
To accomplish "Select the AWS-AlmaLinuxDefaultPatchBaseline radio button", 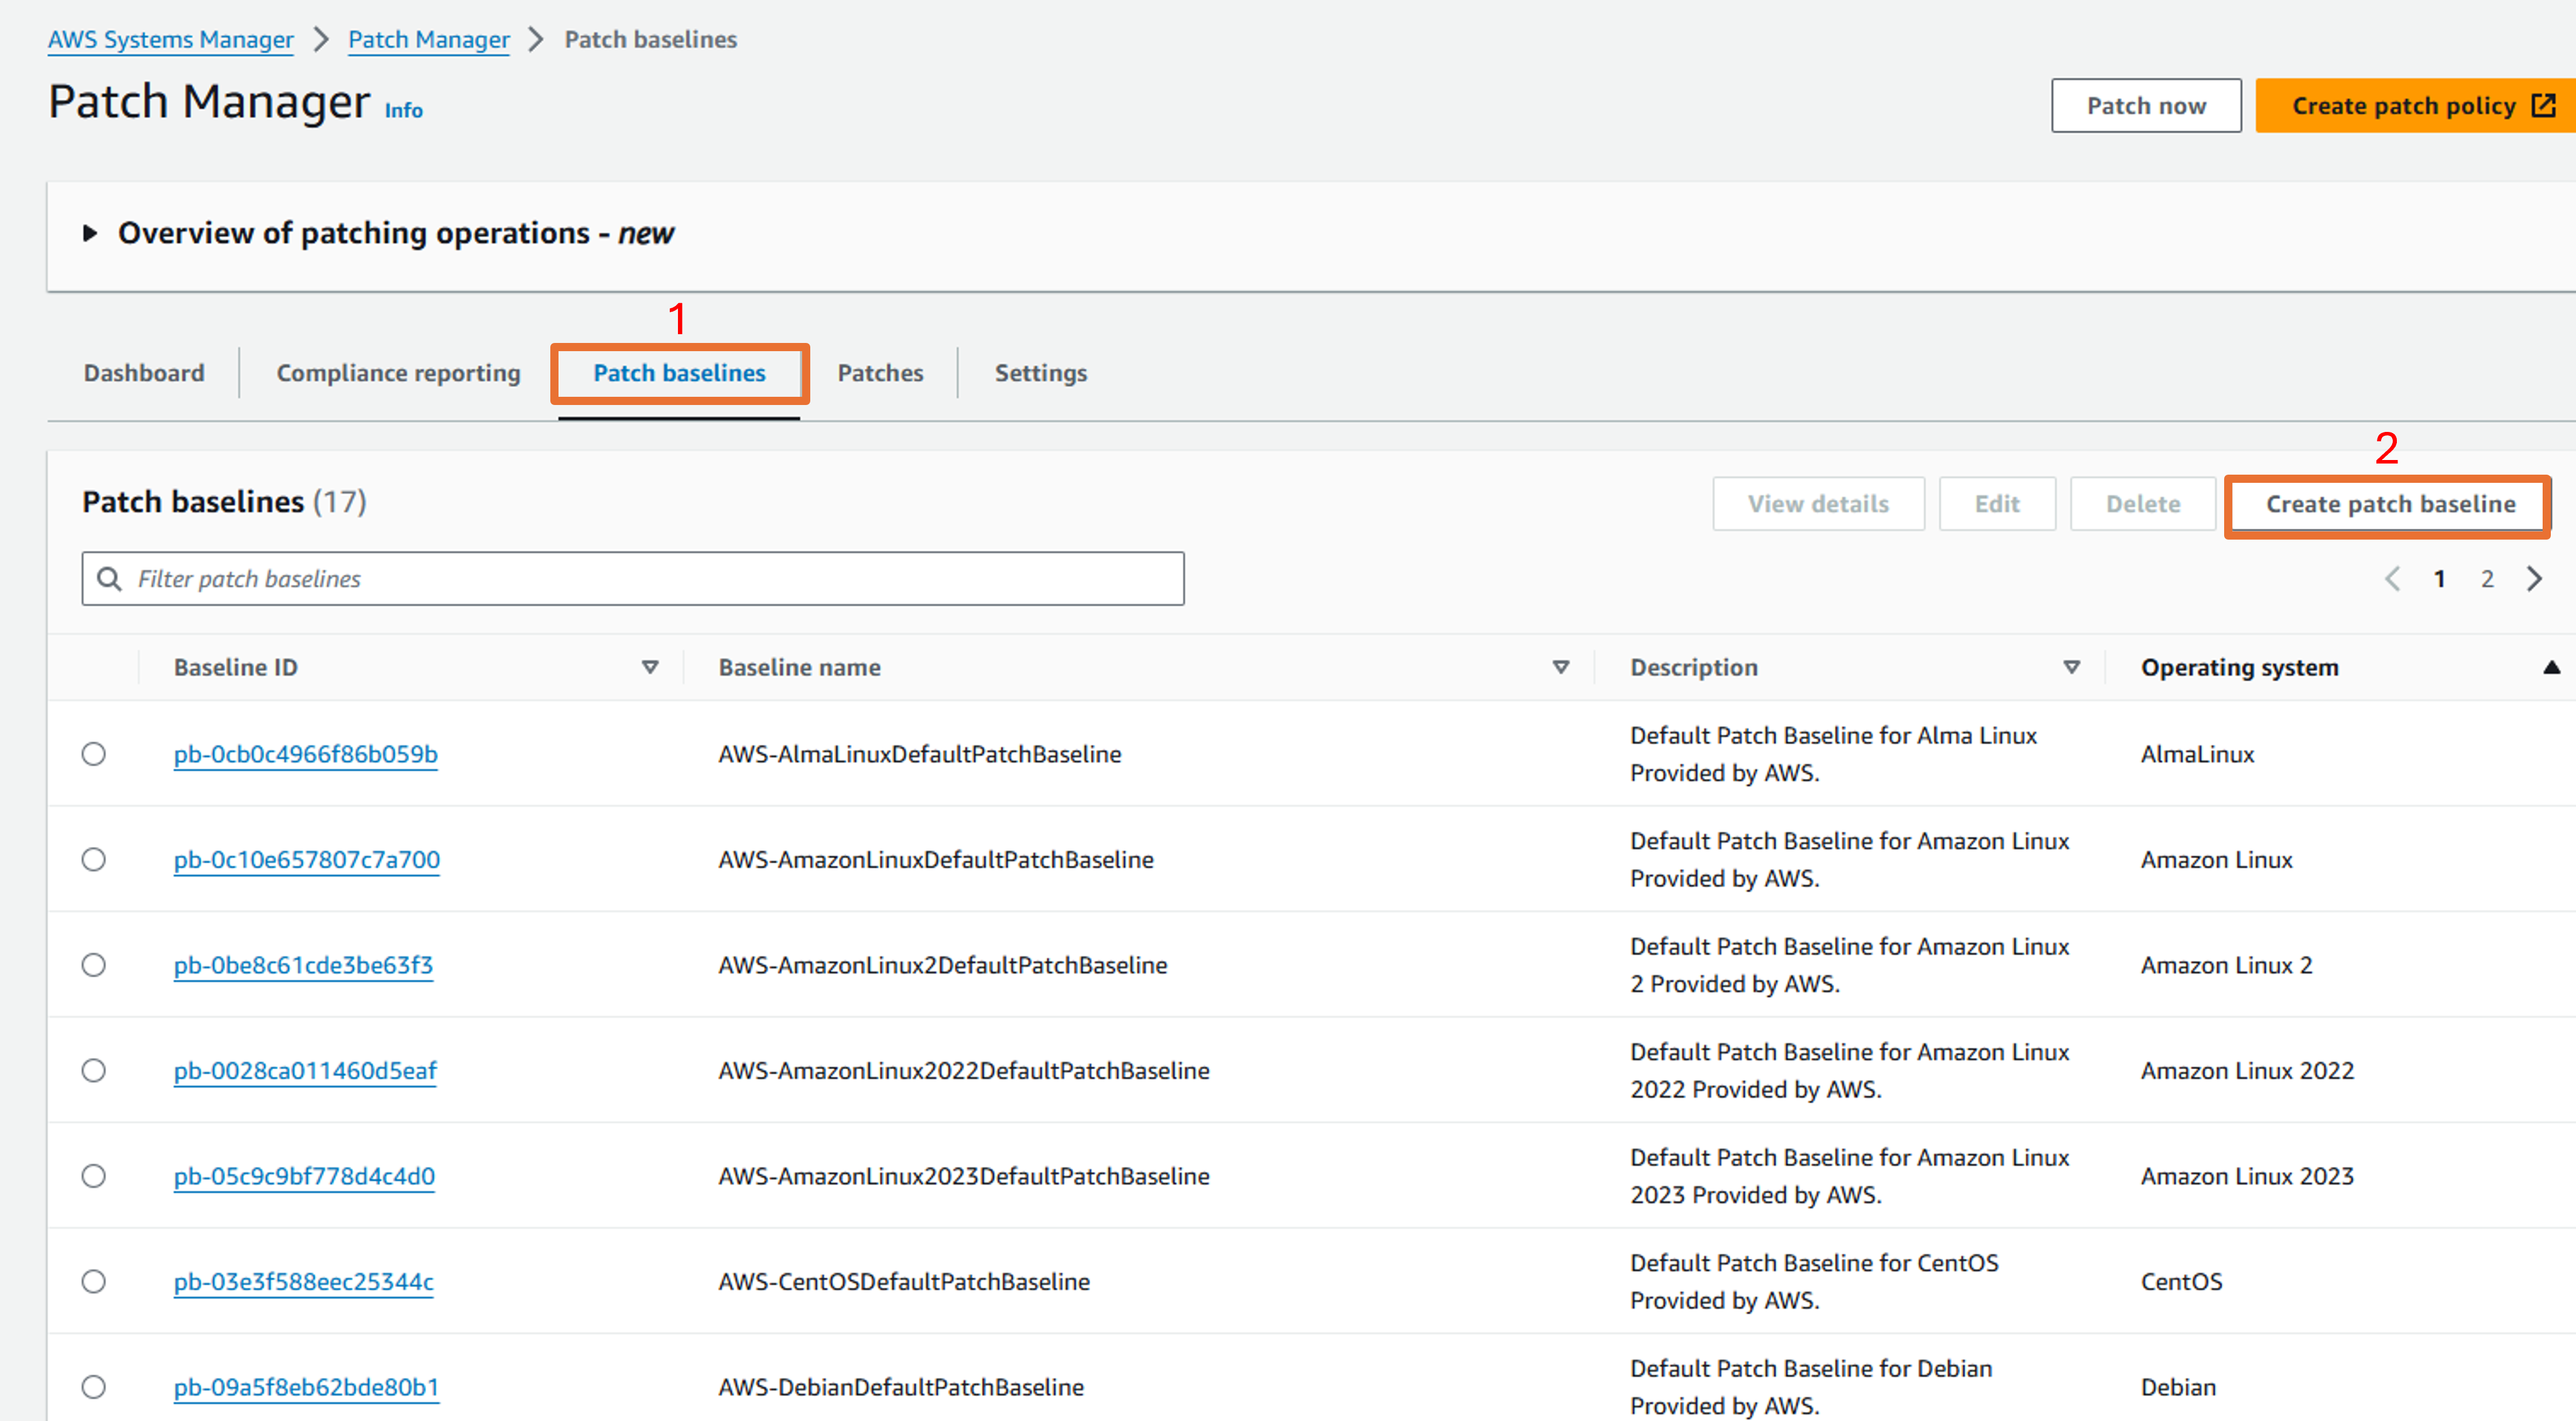I will coord(94,754).
